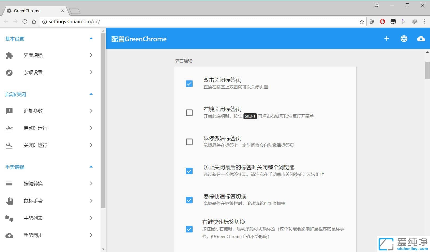
Task: Click the address bar URL field
Action: [x=203, y=22]
